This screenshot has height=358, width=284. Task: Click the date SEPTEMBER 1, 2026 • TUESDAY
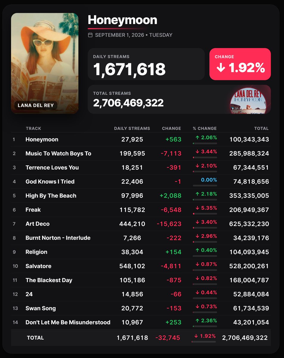point(133,35)
